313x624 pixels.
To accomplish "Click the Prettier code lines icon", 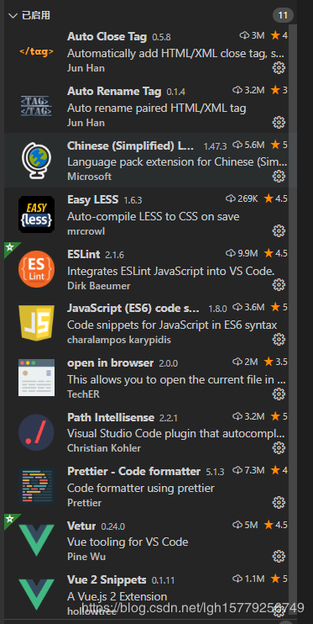I will [36, 486].
